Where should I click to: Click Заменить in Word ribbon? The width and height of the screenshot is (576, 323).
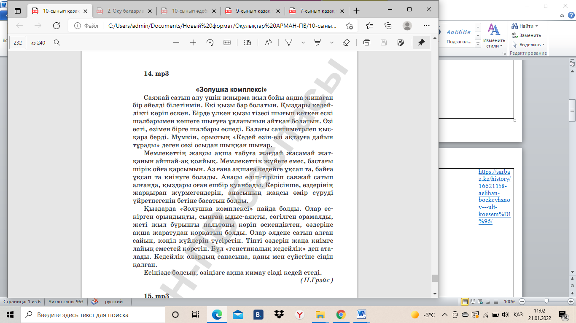point(526,35)
